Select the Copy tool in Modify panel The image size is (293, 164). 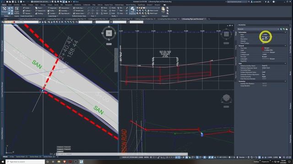coord(104,10)
